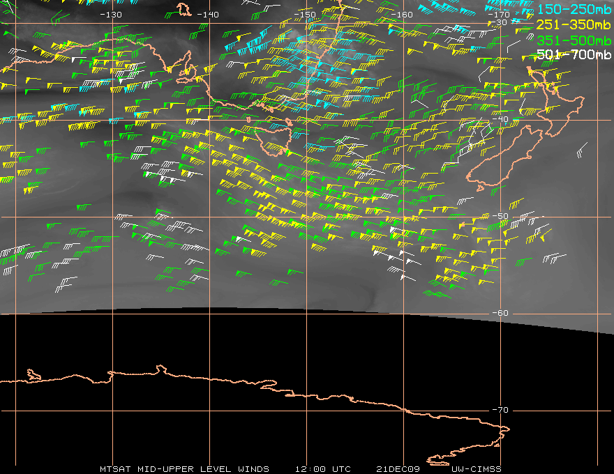Select the white 501-700mb legend entry
The image size is (614, 474).
pos(573,54)
